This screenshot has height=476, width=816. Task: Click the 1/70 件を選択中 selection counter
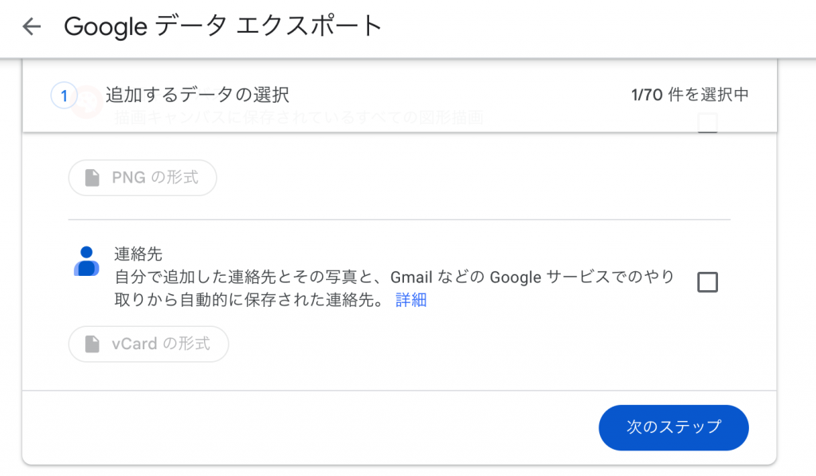point(690,95)
